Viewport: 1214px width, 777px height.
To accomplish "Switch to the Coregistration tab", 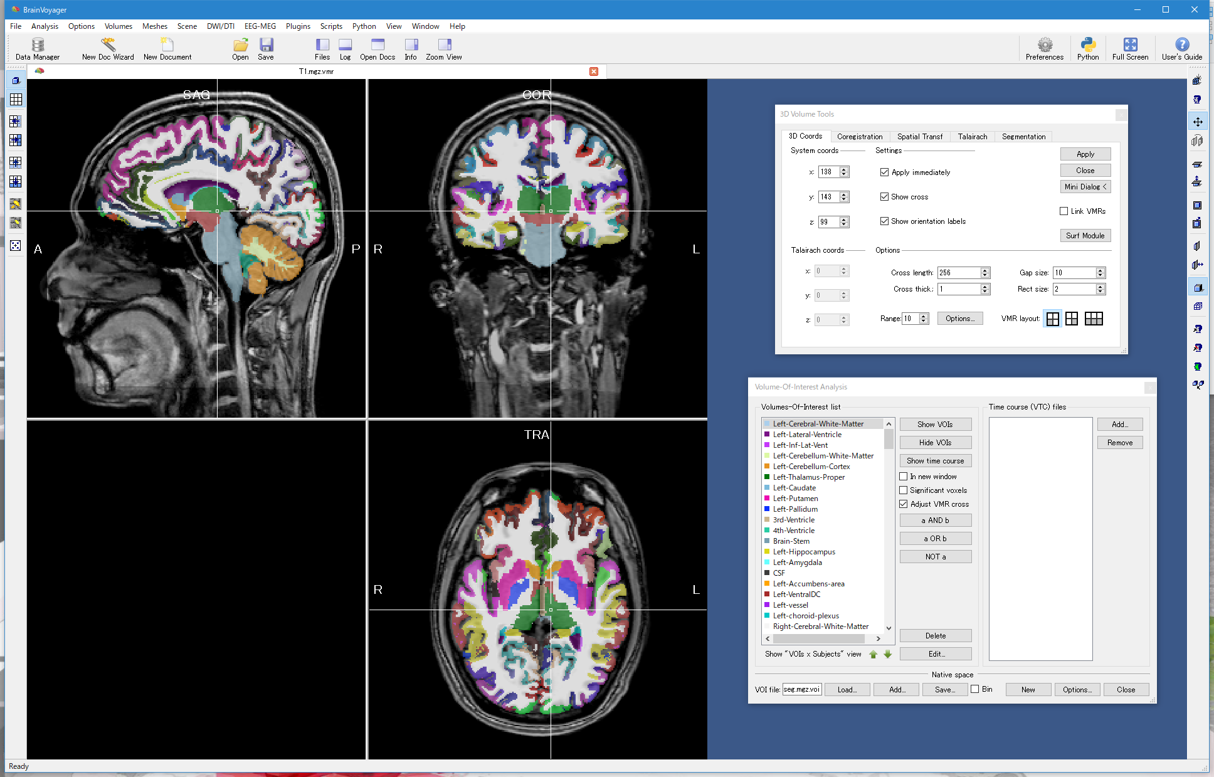I will [x=860, y=136].
